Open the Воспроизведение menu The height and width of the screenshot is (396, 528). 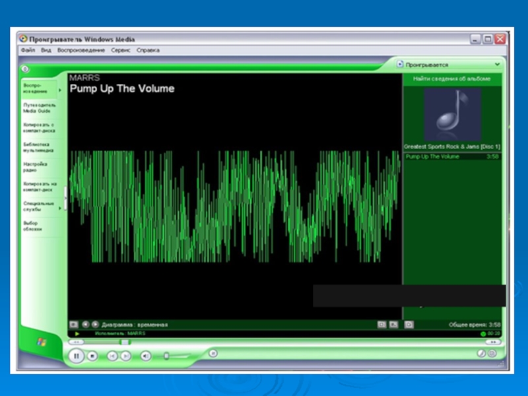pyautogui.click(x=81, y=50)
